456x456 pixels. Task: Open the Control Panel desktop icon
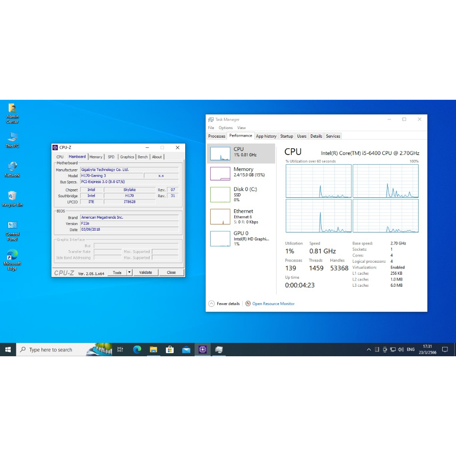coord(12,226)
